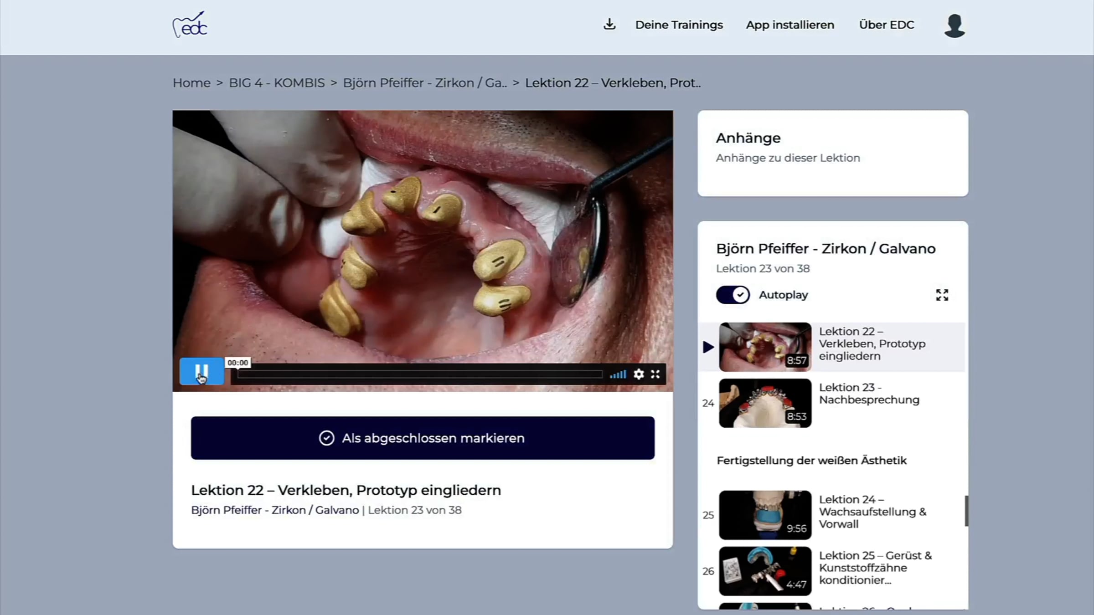The height and width of the screenshot is (615, 1094).
Task: Click the download icon in header
Action: 609,25
